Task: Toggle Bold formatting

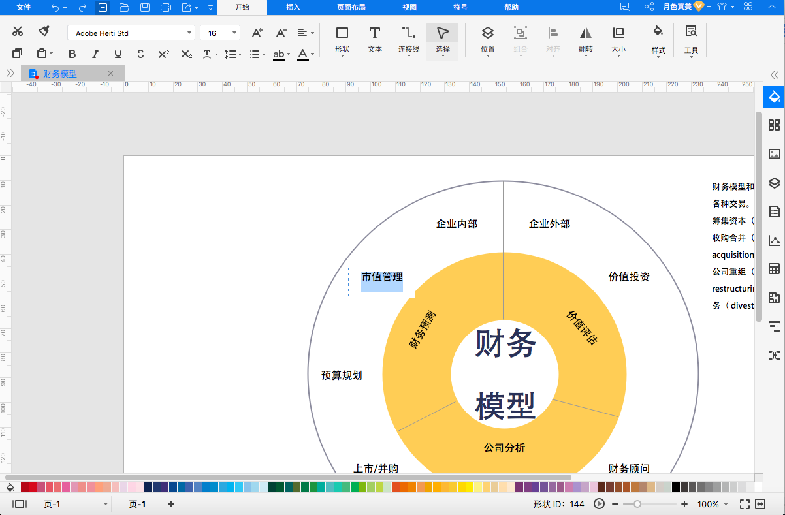Action: pyautogui.click(x=72, y=54)
